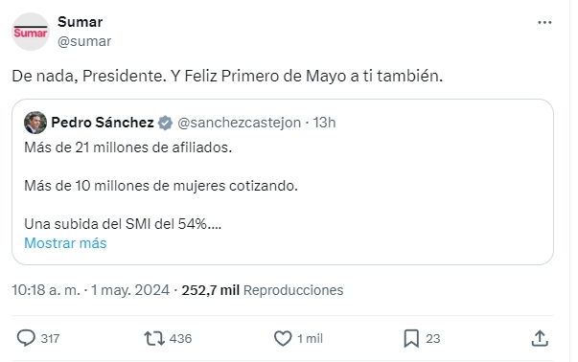Click the 13h timestamp of quoted tweet

click(324, 123)
